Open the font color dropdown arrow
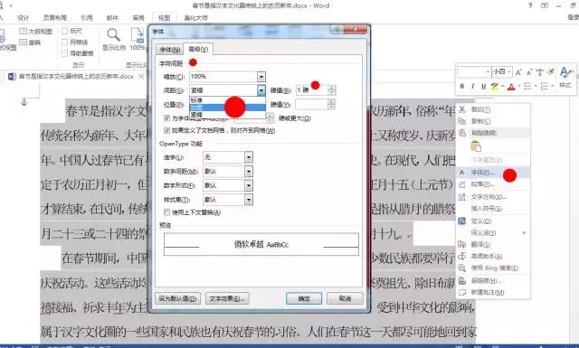This screenshot has width=579, height=348. click(518, 87)
